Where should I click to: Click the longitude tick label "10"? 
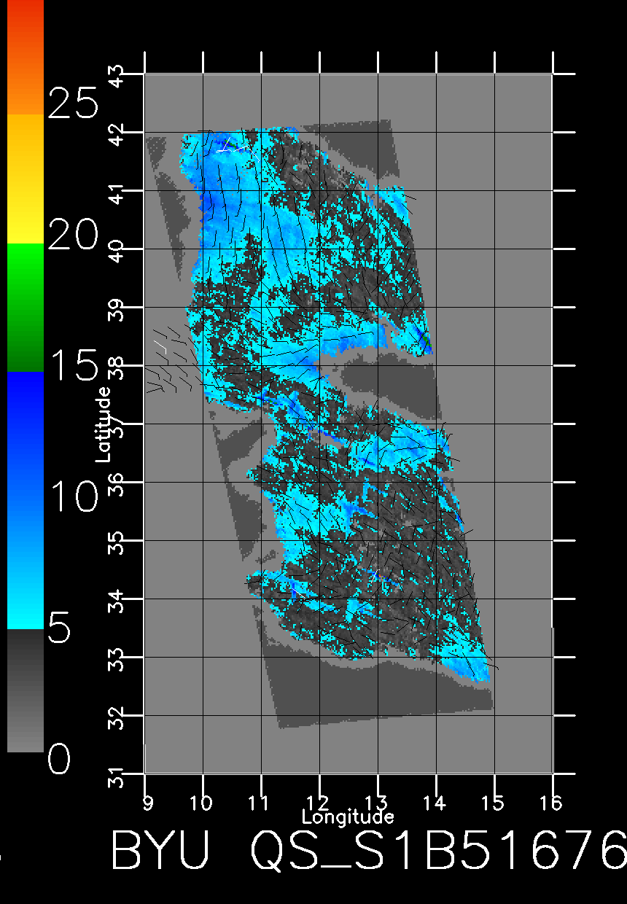click(x=201, y=803)
